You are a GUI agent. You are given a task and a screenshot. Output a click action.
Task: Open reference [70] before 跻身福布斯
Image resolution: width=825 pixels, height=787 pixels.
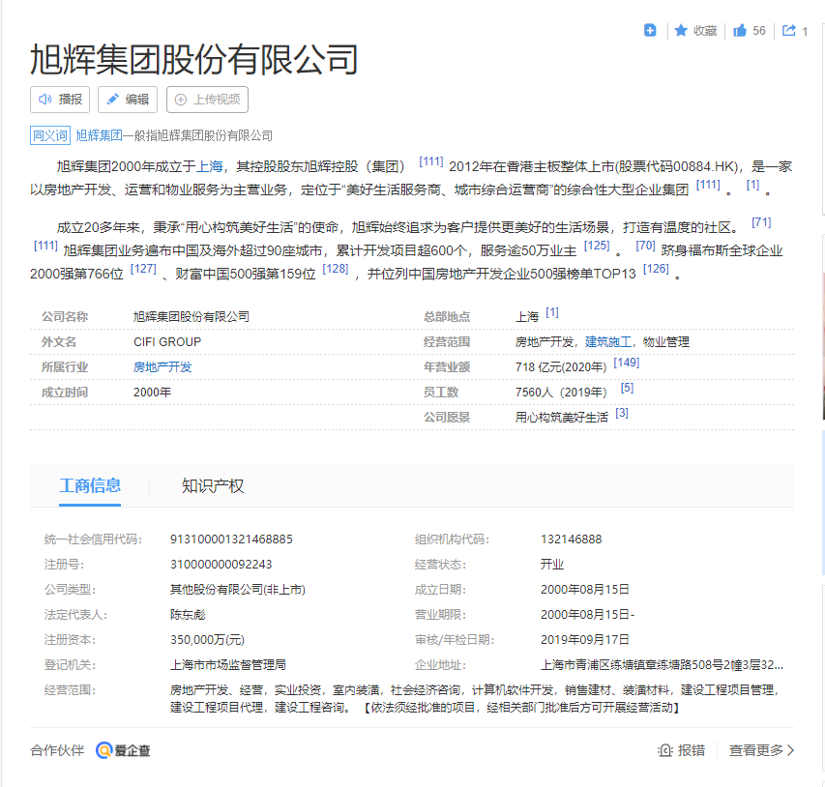pyautogui.click(x=645, y=246)
